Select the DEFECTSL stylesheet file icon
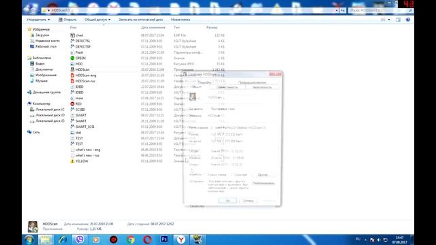 coord(72,41)
